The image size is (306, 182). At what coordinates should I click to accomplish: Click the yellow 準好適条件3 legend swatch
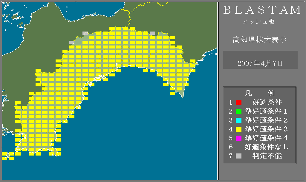(238, 129)
